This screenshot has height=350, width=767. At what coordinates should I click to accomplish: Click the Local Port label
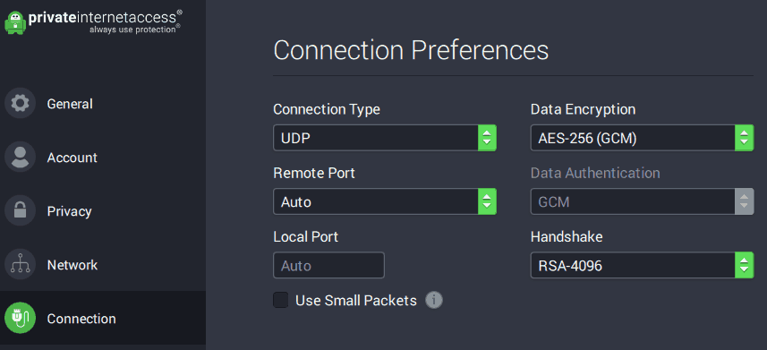tap(306, 237)
